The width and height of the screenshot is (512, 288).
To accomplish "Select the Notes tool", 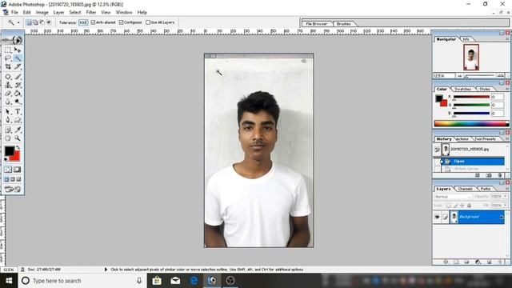I will [8, 130].
